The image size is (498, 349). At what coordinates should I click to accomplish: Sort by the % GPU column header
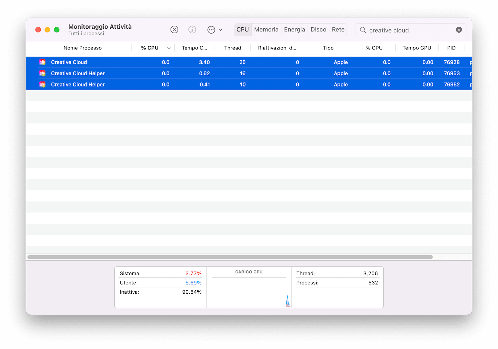pos(374,48)
